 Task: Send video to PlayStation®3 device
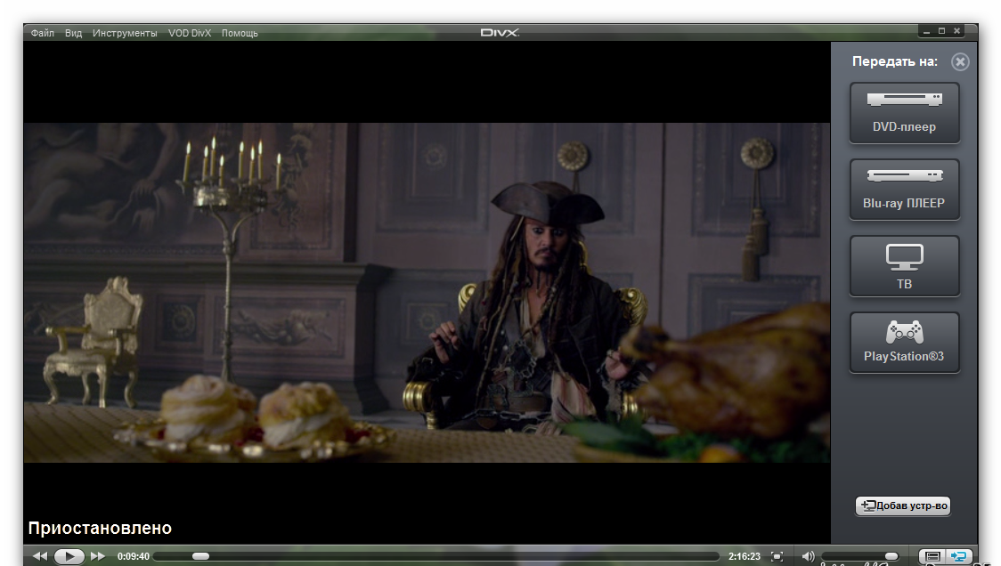(x=904, y=343)
